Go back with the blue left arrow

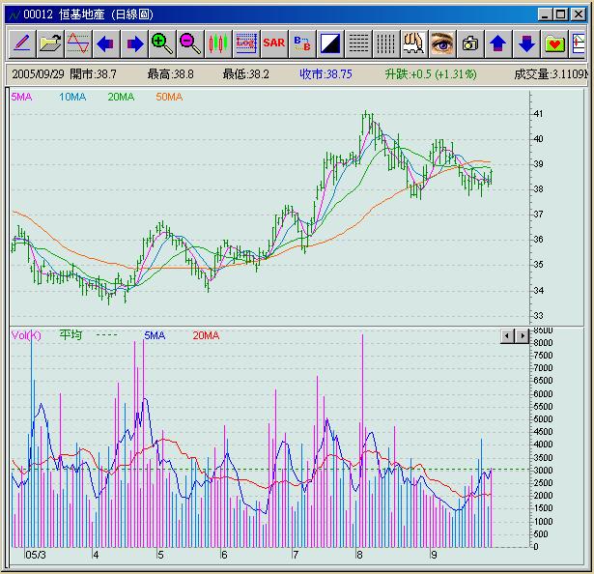106,43
